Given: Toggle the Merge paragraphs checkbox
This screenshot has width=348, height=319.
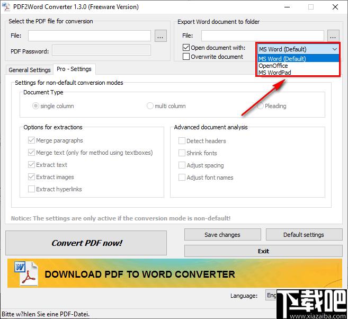Looking at the screenshot, I should [31, 140].
